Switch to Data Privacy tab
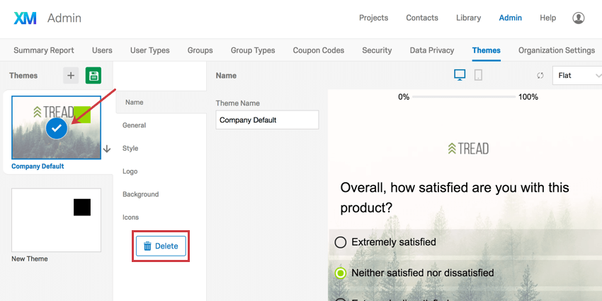Screen dimensions: 602x301 (x=432, y=50)
